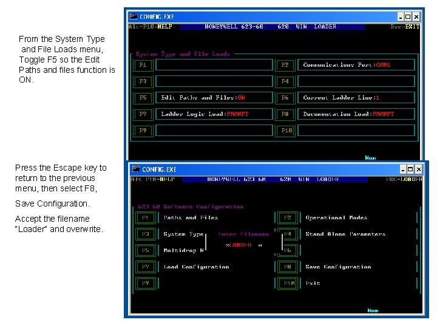Image resolution: width=437 pixels, height=328 pixels.
Task: Click the CONFIG.EXE icon in the lower title bar
Action: pyautogui.click(x=136, y=169)
